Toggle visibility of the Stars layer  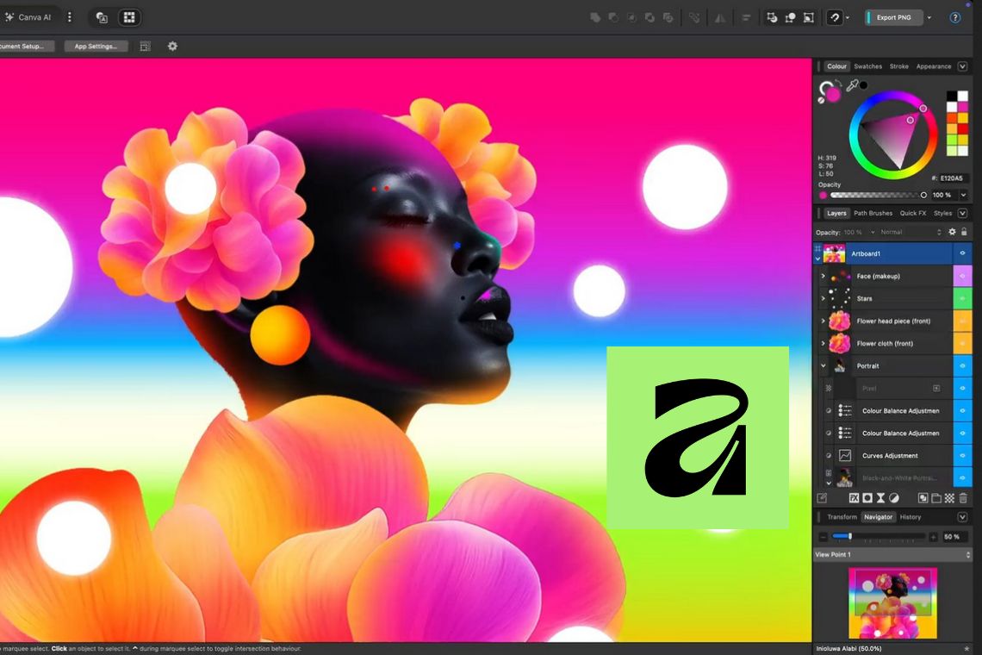coord(962,298)
